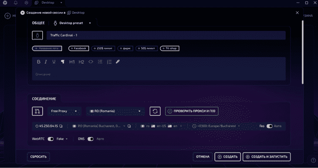318x168 pixels.
Task: Toggle bold formatting in description editor
Action: point(38,62)
